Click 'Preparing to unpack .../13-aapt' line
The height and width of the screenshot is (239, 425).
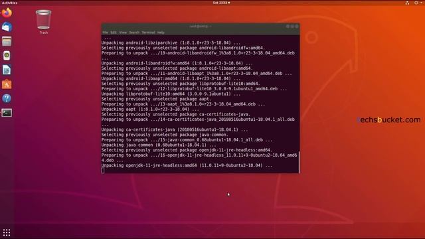(183, 104)
